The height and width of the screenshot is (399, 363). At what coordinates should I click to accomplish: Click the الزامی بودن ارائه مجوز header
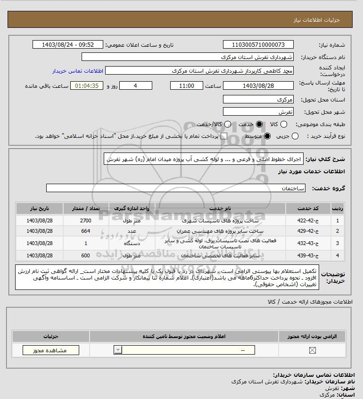(x=312, y=336)
